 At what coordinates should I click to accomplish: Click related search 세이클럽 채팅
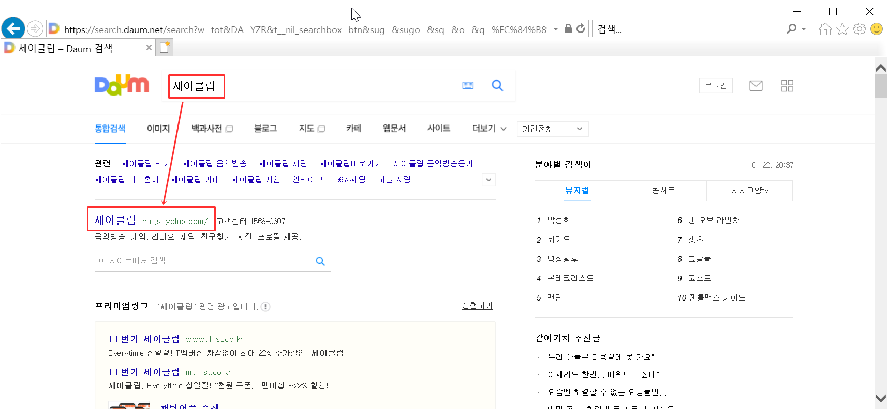[283, 163]
